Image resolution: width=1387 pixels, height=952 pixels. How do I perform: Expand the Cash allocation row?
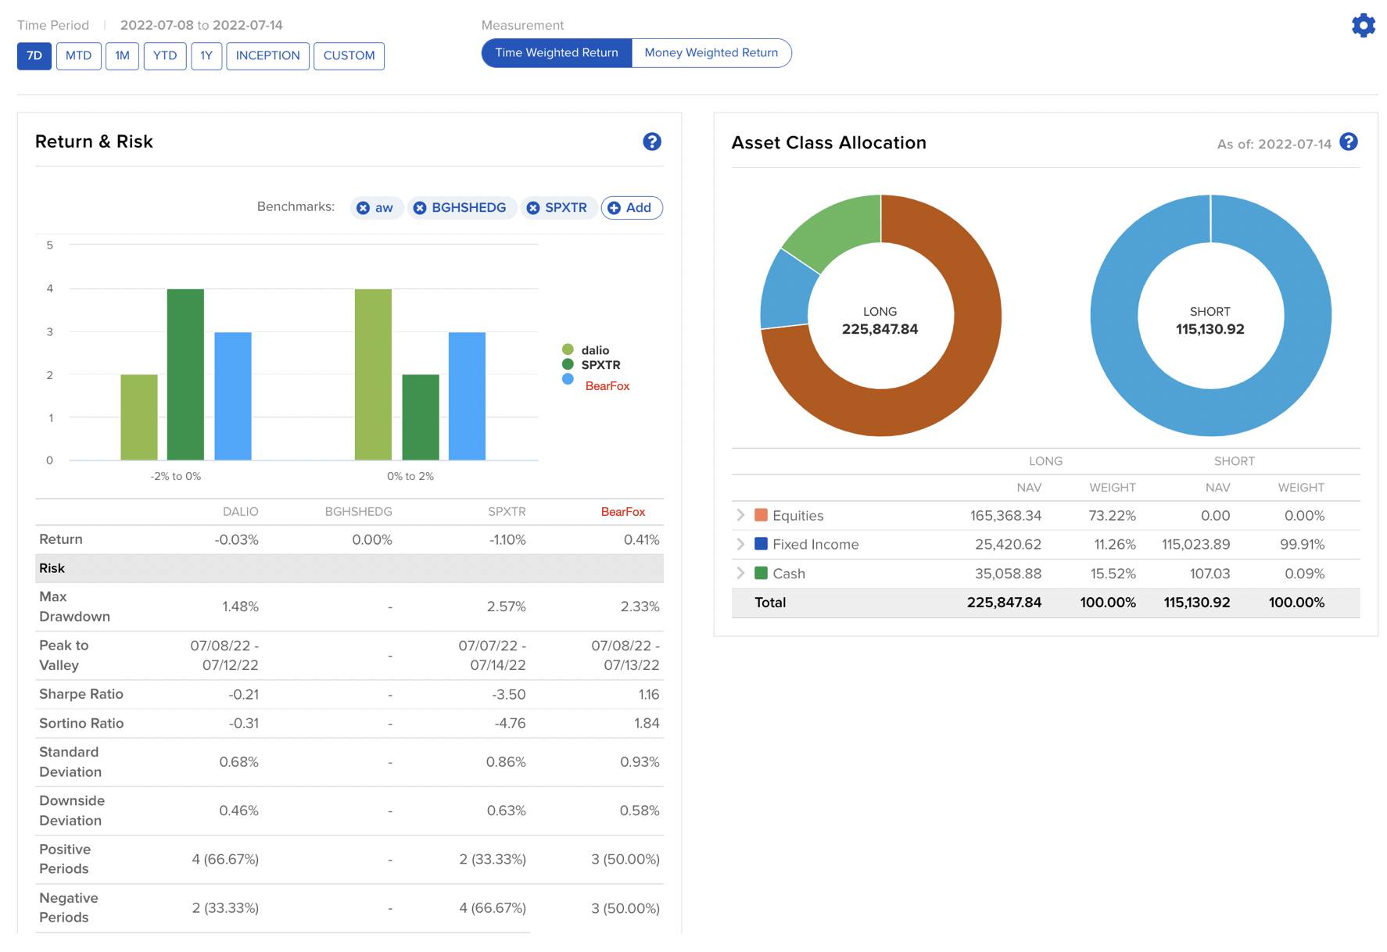coord(740,574)
